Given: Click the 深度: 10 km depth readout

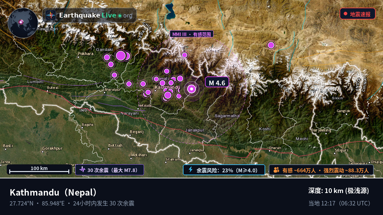Looking at the screenshot, I should pos(339,191).
